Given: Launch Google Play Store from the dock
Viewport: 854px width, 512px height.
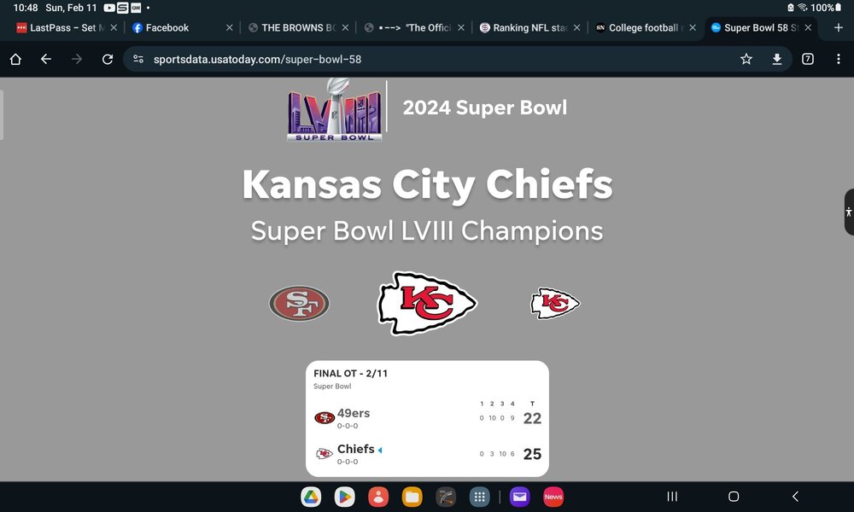Looking at the screenshot, I should tap(345, 497).
